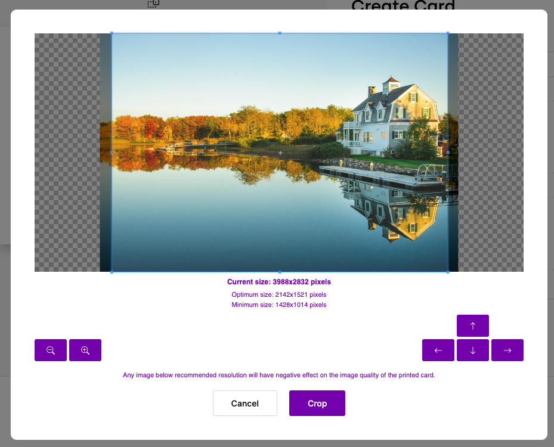Move crop area right with right arrow
Screen dimensions: 554x447
507,350
